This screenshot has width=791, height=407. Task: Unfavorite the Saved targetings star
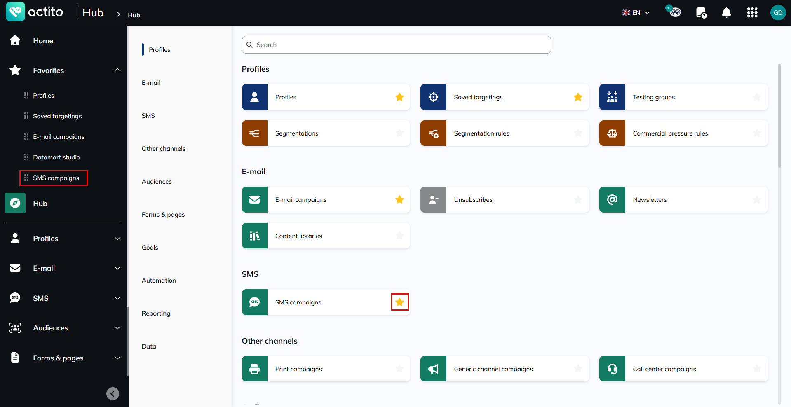[x=578, y=97]
